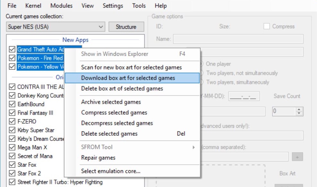
Task: Toggle the Secret of Mana checkbox
Action: 12,156
